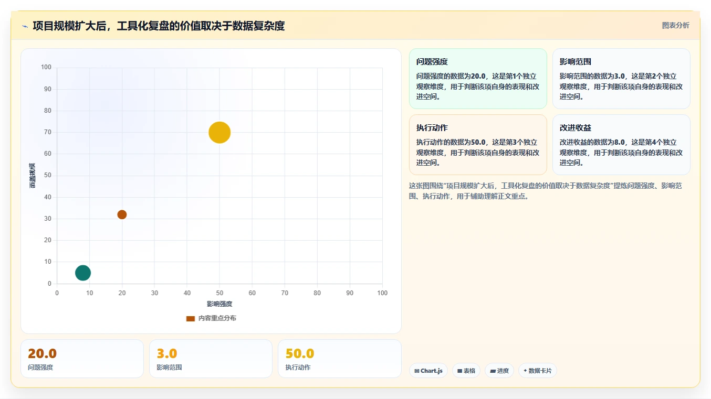Viewport: 711px width, 399px height.
Task: Select the 改进收益 info card
Action: [621, 145]
